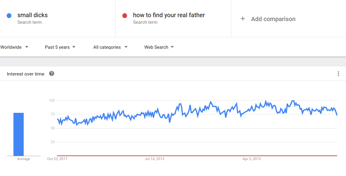This screenshot has height=176, width=346.
Task: Edit the 'how to find your real father' term
Action: tap(169, 15)
